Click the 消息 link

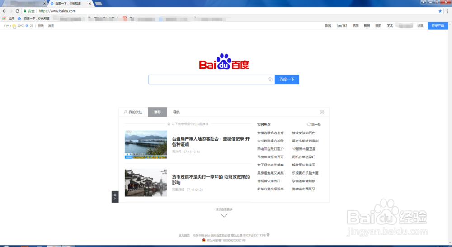coord(51,26)
